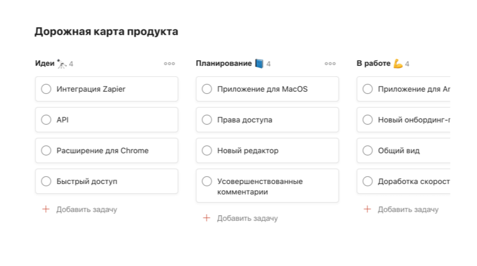Viewport: 477px width, 266px height.
Task: Tick the Новый редактор task circle
Action: (x=207, y=150)
